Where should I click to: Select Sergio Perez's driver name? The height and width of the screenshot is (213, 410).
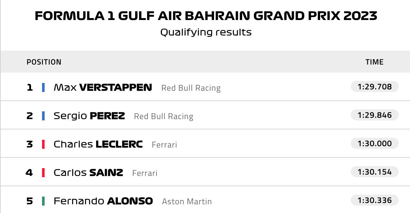pos(89,116)
